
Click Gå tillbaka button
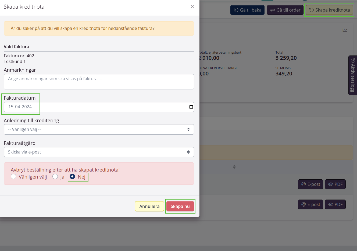pyautogui.click(x=247, y=10)
